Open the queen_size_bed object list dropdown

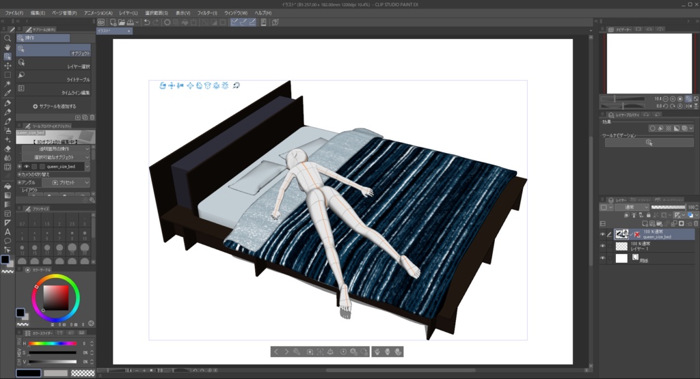point(87,167)
